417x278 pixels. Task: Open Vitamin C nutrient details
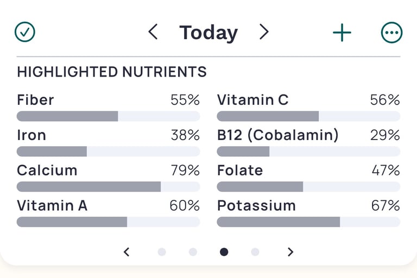tap(252, 100)
